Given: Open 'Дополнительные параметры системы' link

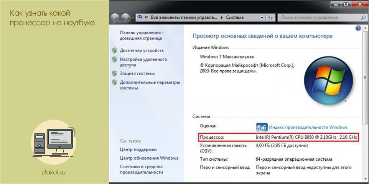Looking at the screenshot, I should [x=150, y=85].
